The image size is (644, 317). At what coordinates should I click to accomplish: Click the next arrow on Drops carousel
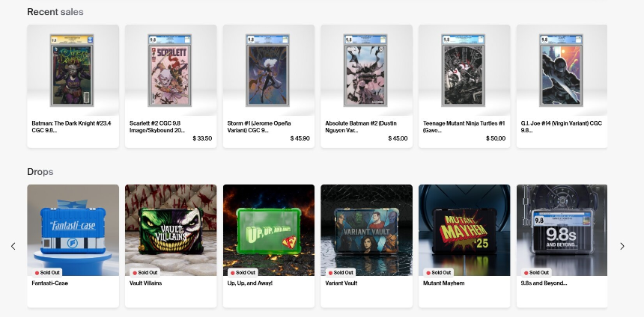[622, 246]
